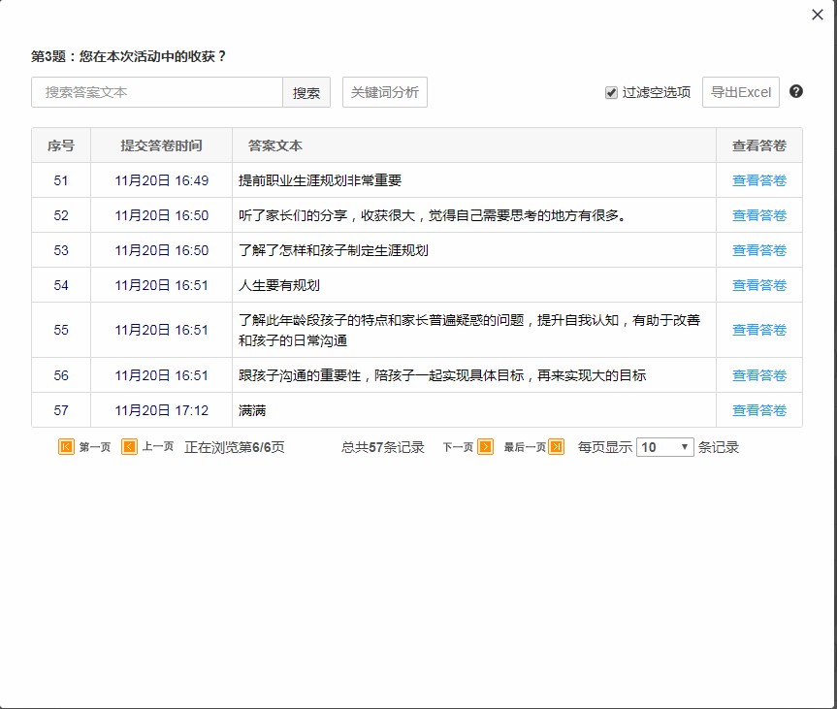837x709 pixels.
Task: Open the help question mark icon
Action: coord(796,91)
